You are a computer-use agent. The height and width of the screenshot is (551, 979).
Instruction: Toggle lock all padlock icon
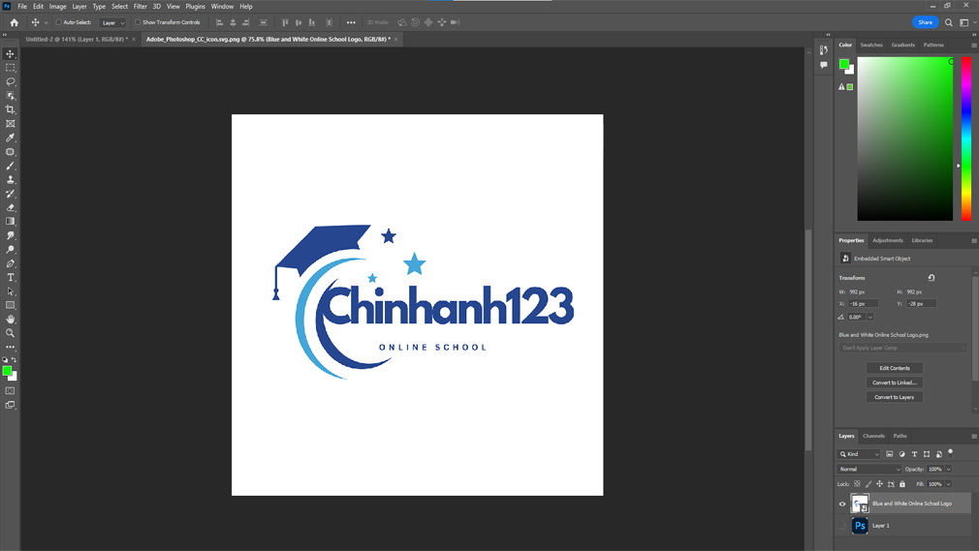point(902,484)
